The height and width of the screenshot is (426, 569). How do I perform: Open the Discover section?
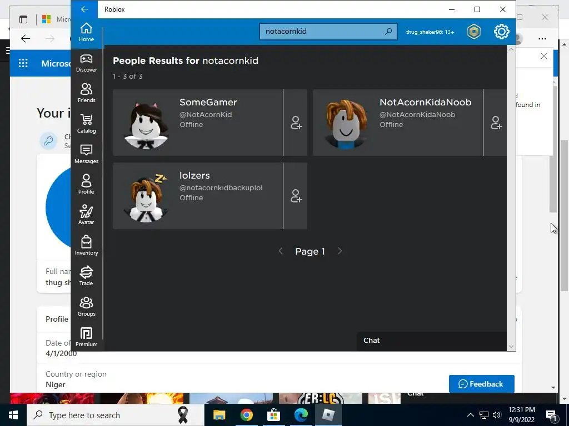(86, 63)
